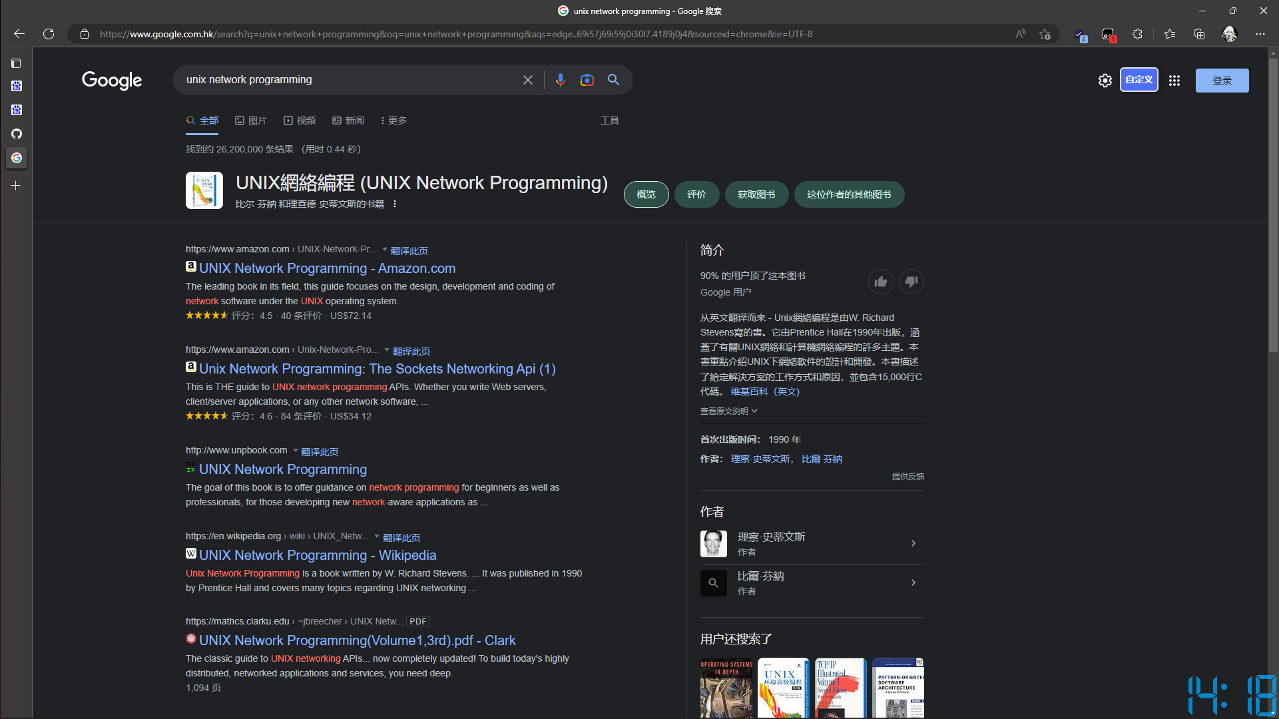
Task: Open GitHub from the Edge sidebar
Action: [x=16, y=134]
